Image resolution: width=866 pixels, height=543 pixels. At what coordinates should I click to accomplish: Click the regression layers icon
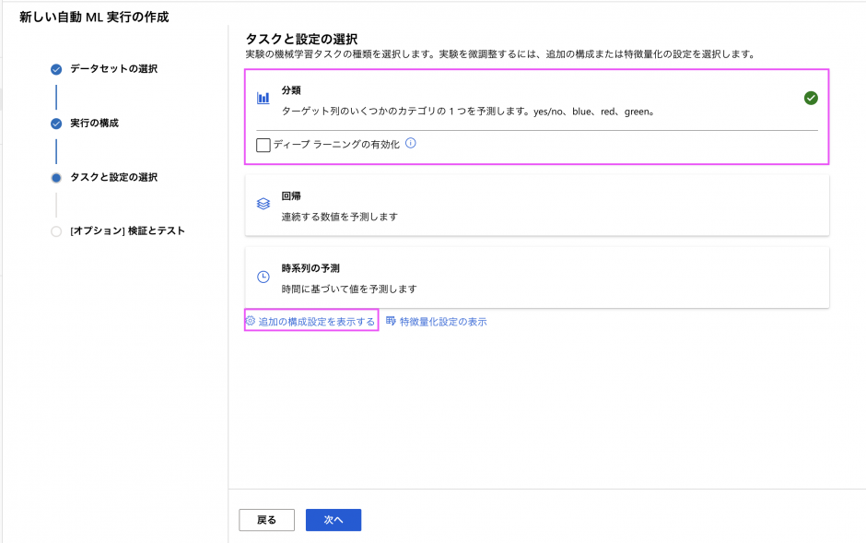[x=263, y=204]
